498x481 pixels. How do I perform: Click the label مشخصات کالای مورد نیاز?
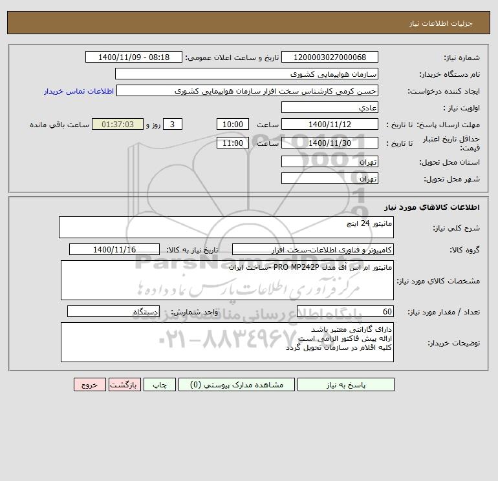click(438, 281)
